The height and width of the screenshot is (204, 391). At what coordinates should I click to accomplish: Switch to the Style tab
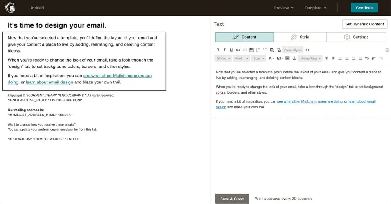click(300, 37)
